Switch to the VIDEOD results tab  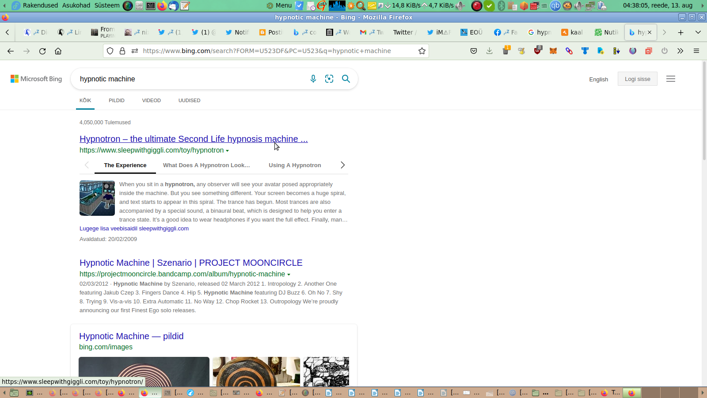click(x=152, y=100)
